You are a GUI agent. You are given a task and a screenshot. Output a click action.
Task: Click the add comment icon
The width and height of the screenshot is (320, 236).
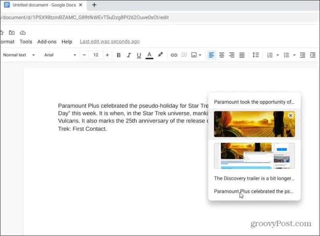point(184,55)
